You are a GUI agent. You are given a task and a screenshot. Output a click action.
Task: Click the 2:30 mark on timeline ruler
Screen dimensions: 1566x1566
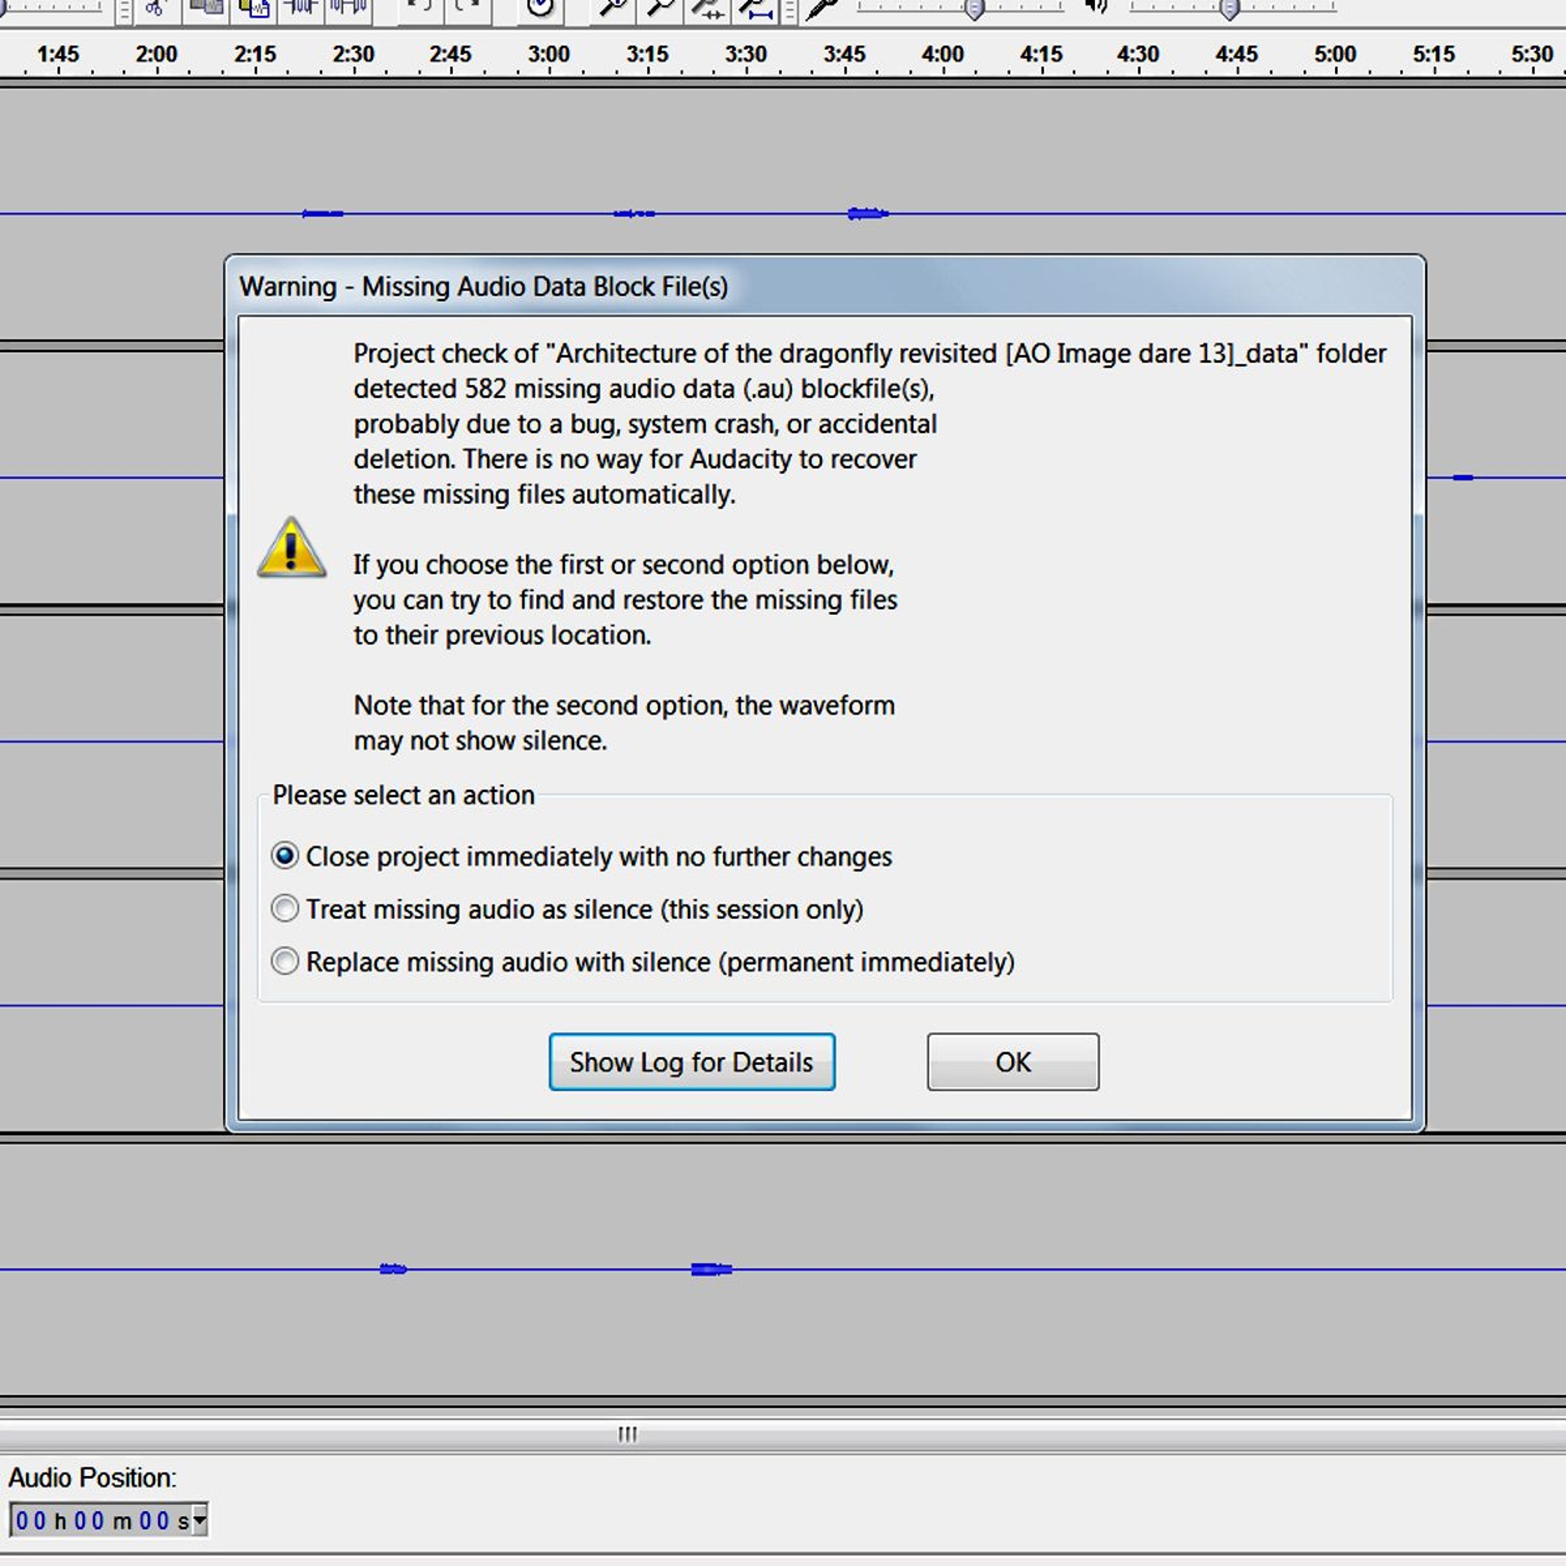(x=353, y=54)
